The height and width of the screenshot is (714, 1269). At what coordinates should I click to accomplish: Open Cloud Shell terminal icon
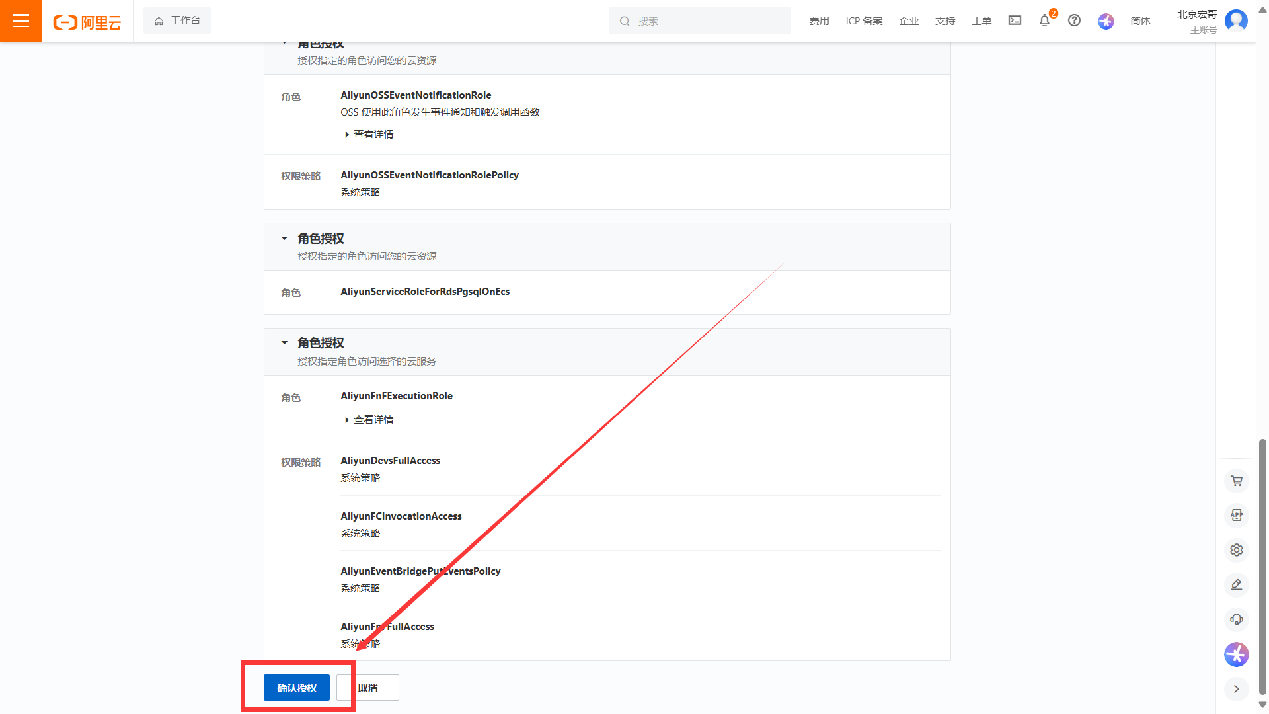point(1015,20)
